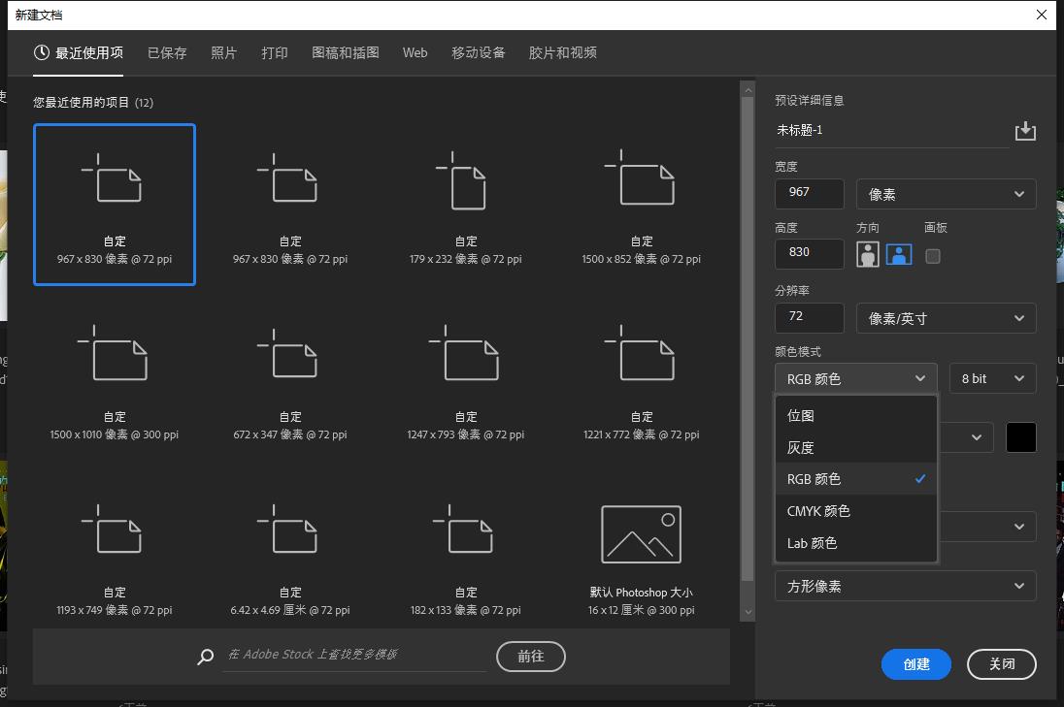
Task: Switch to the Web tab
Action: pos(415,53)
